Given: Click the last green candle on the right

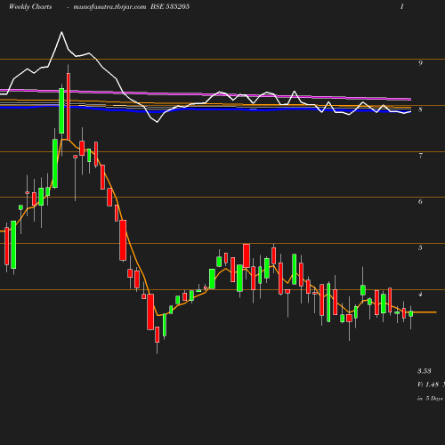Looking at the screenshot, I should click(x=411, y=313).
